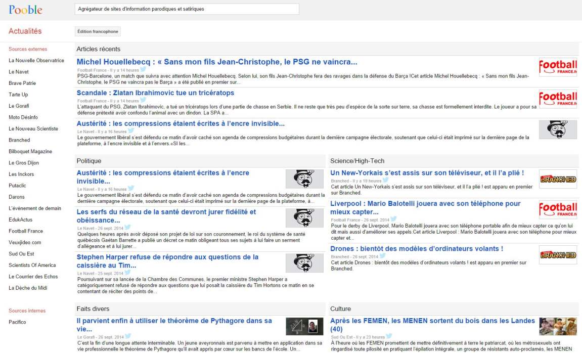
Task: Click Twitter icon beside Zlatan tricératops article
Action: (143, 100)
